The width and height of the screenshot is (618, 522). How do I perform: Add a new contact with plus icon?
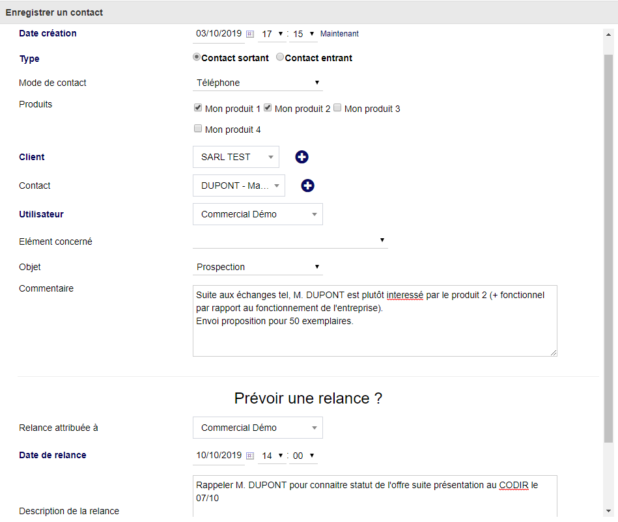click(x=307, y=185)
